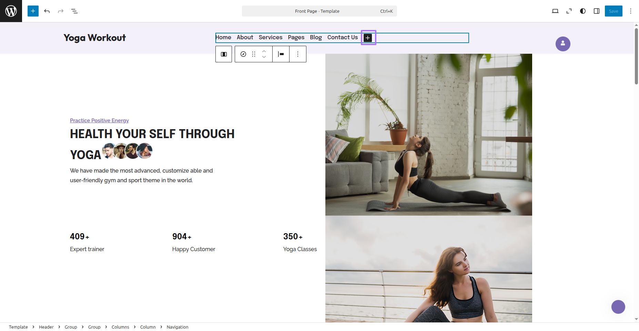Open the Document Overview list
This screenshot has height=331, width=639.
(x=74, y=11)
